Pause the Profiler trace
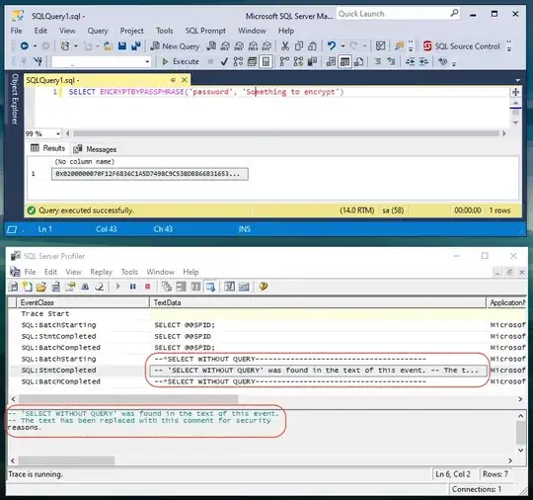The height and width of the screenshot is (500, 533). (x=133, y=287)
